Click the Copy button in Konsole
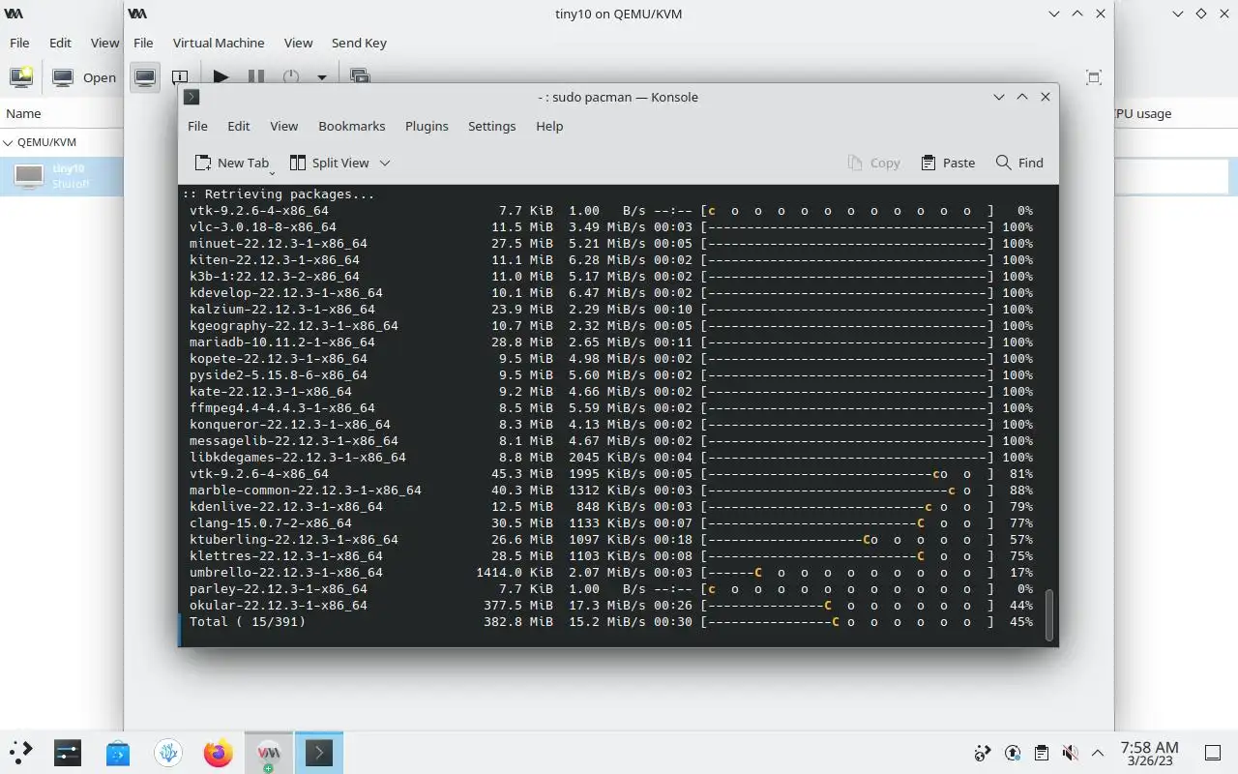1238x774 pixels. 873,163
